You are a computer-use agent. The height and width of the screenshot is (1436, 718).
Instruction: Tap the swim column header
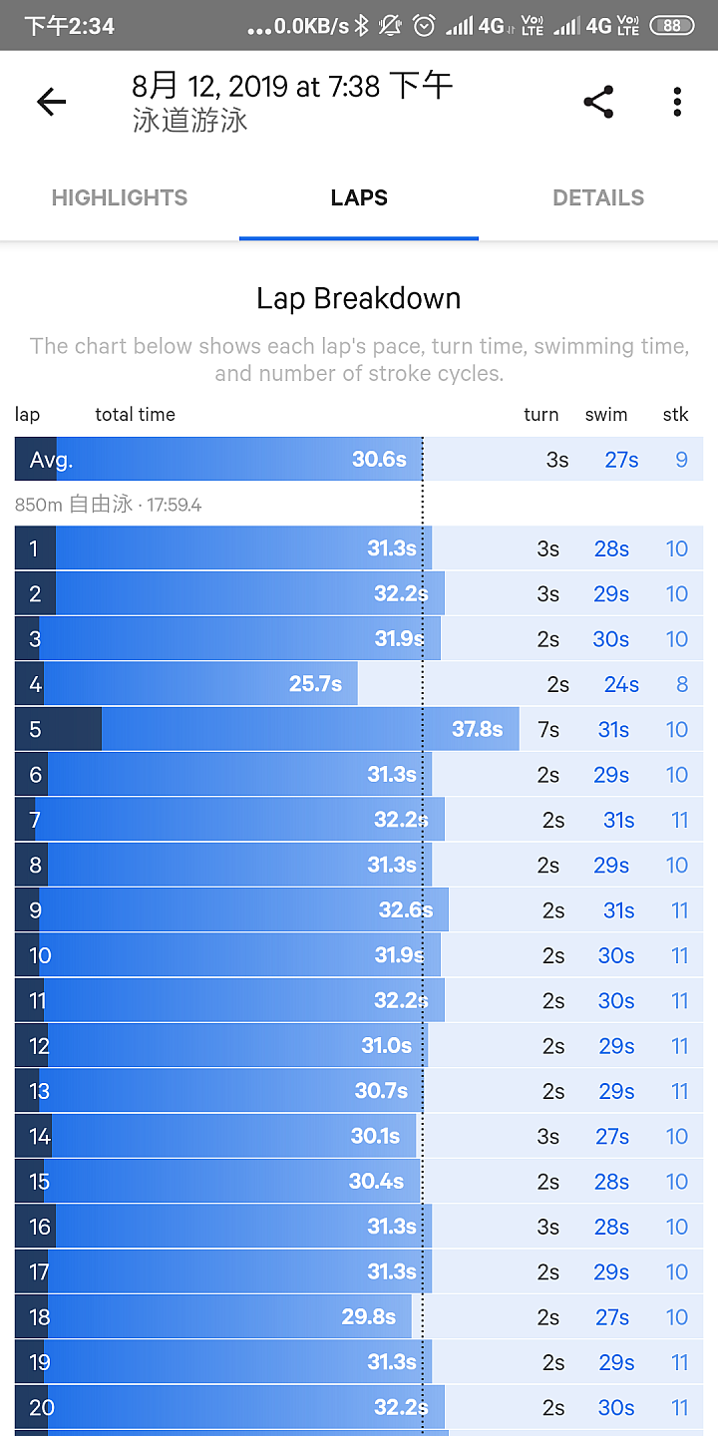tap(606, 414)
